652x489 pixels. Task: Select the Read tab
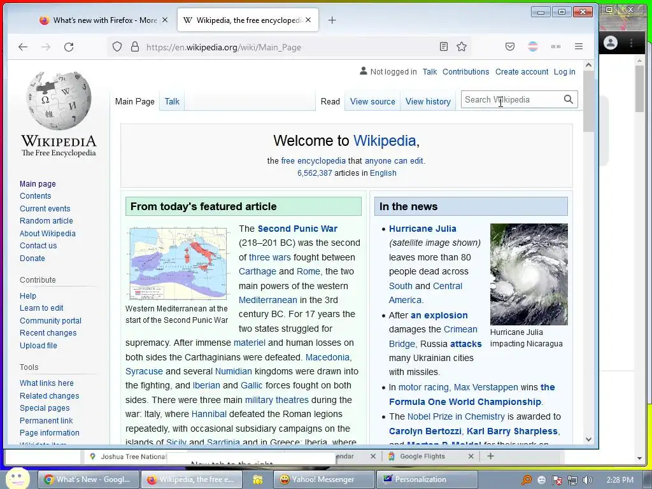tap(330, 101)
